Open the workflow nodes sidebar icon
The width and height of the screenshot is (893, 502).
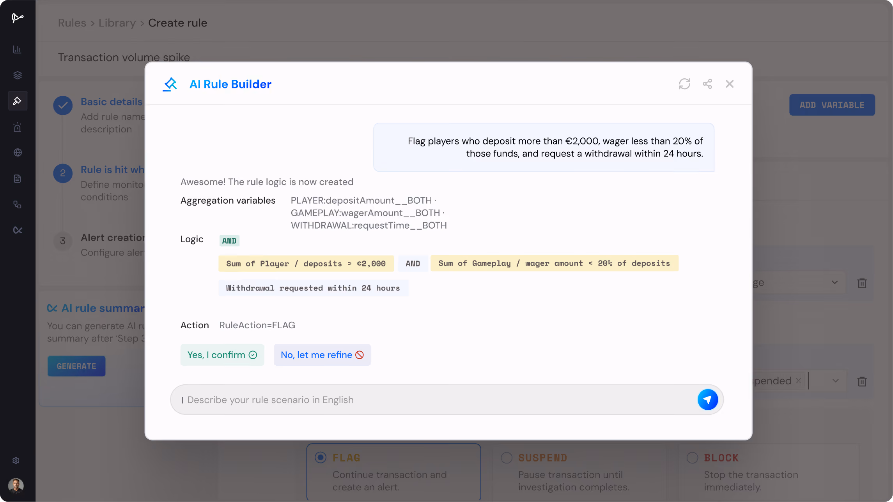click(x=17, y=204)
